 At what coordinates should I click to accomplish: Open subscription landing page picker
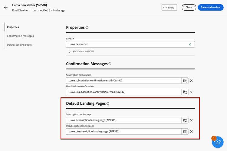pyautogui.click(x=185, y=120)
